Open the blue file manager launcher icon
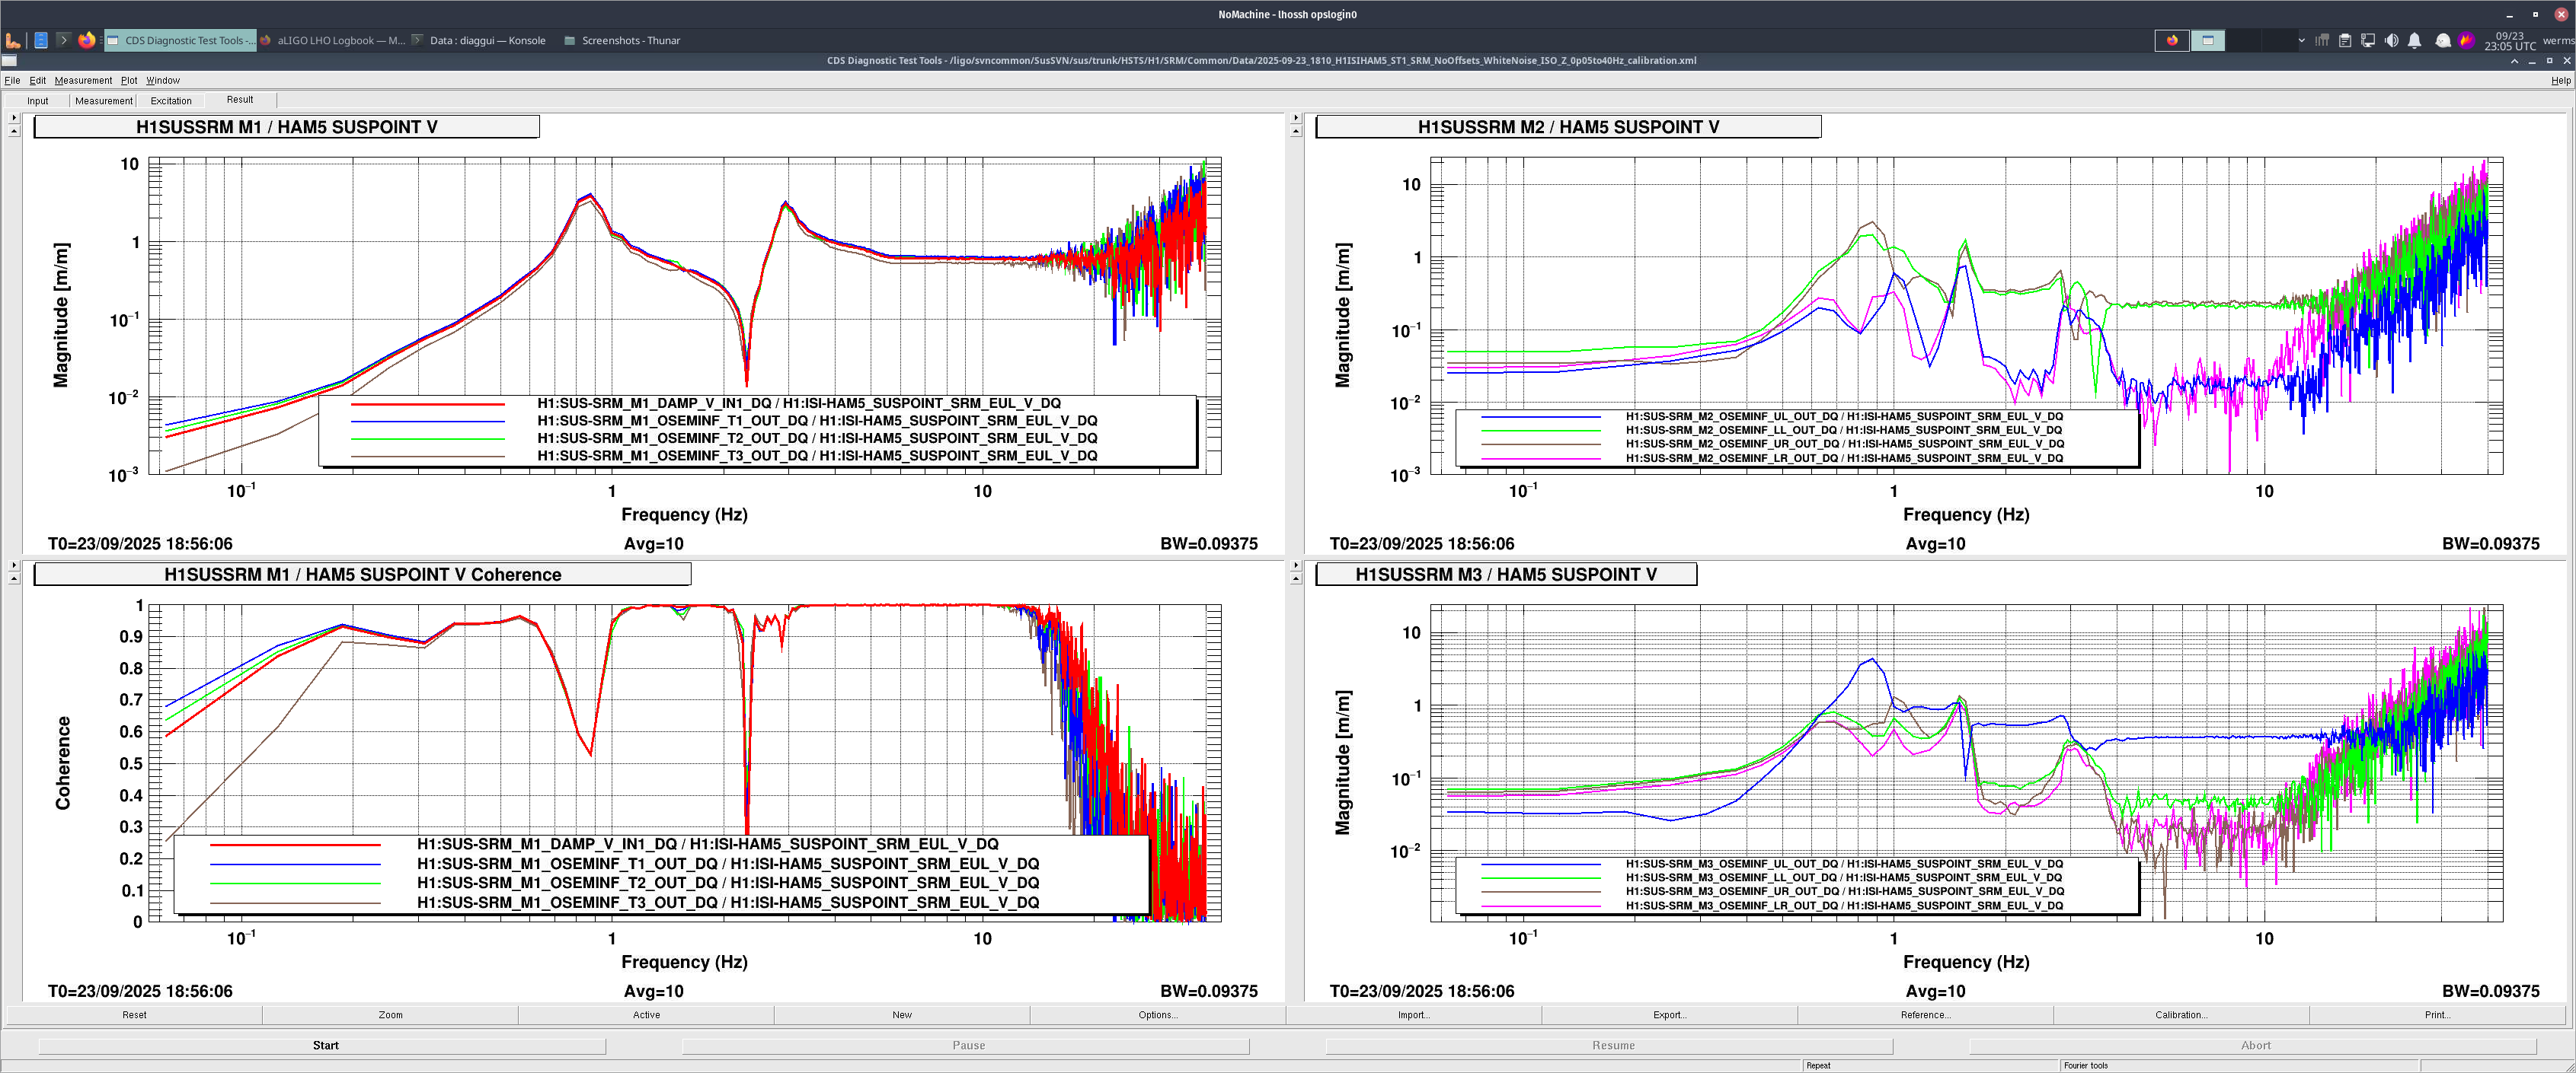 [x=41, y=40]
